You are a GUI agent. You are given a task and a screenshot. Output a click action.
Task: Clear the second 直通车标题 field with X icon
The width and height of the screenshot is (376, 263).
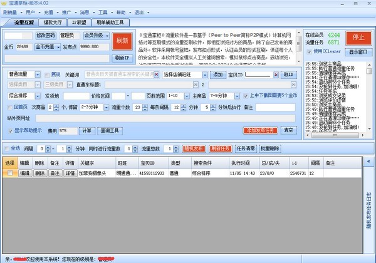(293, 85)
